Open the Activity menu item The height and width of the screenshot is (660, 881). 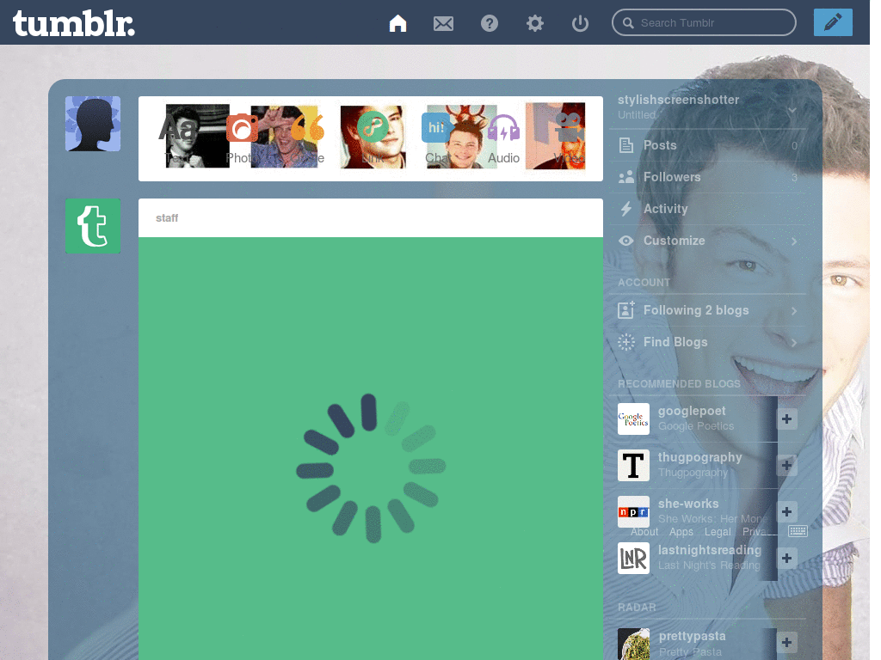click(708, 209)
